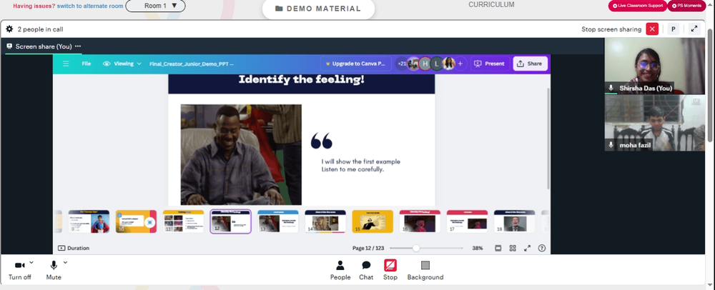Open the Screen share tab options
The image size is (715, 290).
pyautogui.click(x=78, y=46)
